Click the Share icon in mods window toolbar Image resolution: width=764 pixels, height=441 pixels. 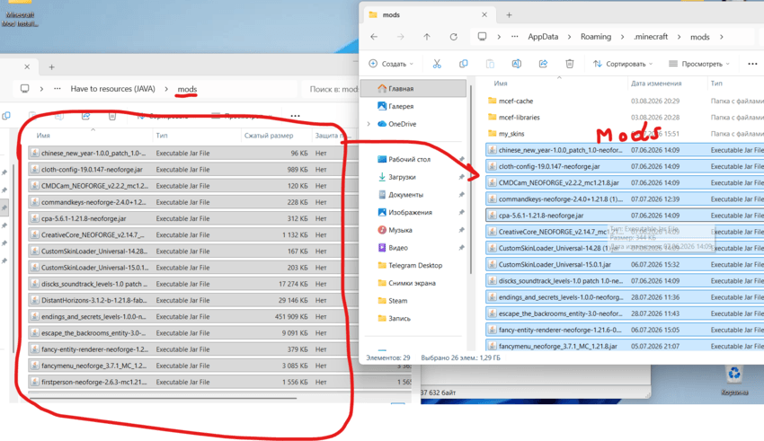point(543,64)
